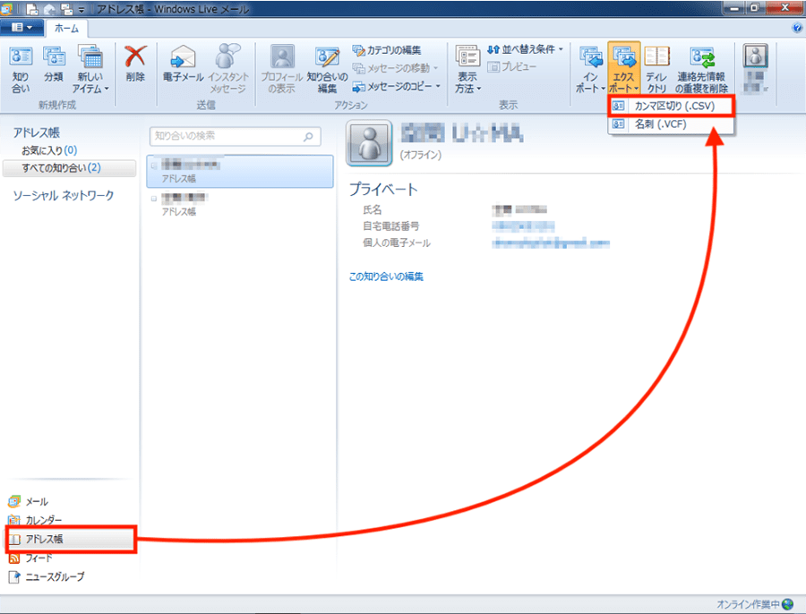This screenshot has width=806, height=614.
Task: Click the search magnifier icon
Action: [308, 137]
